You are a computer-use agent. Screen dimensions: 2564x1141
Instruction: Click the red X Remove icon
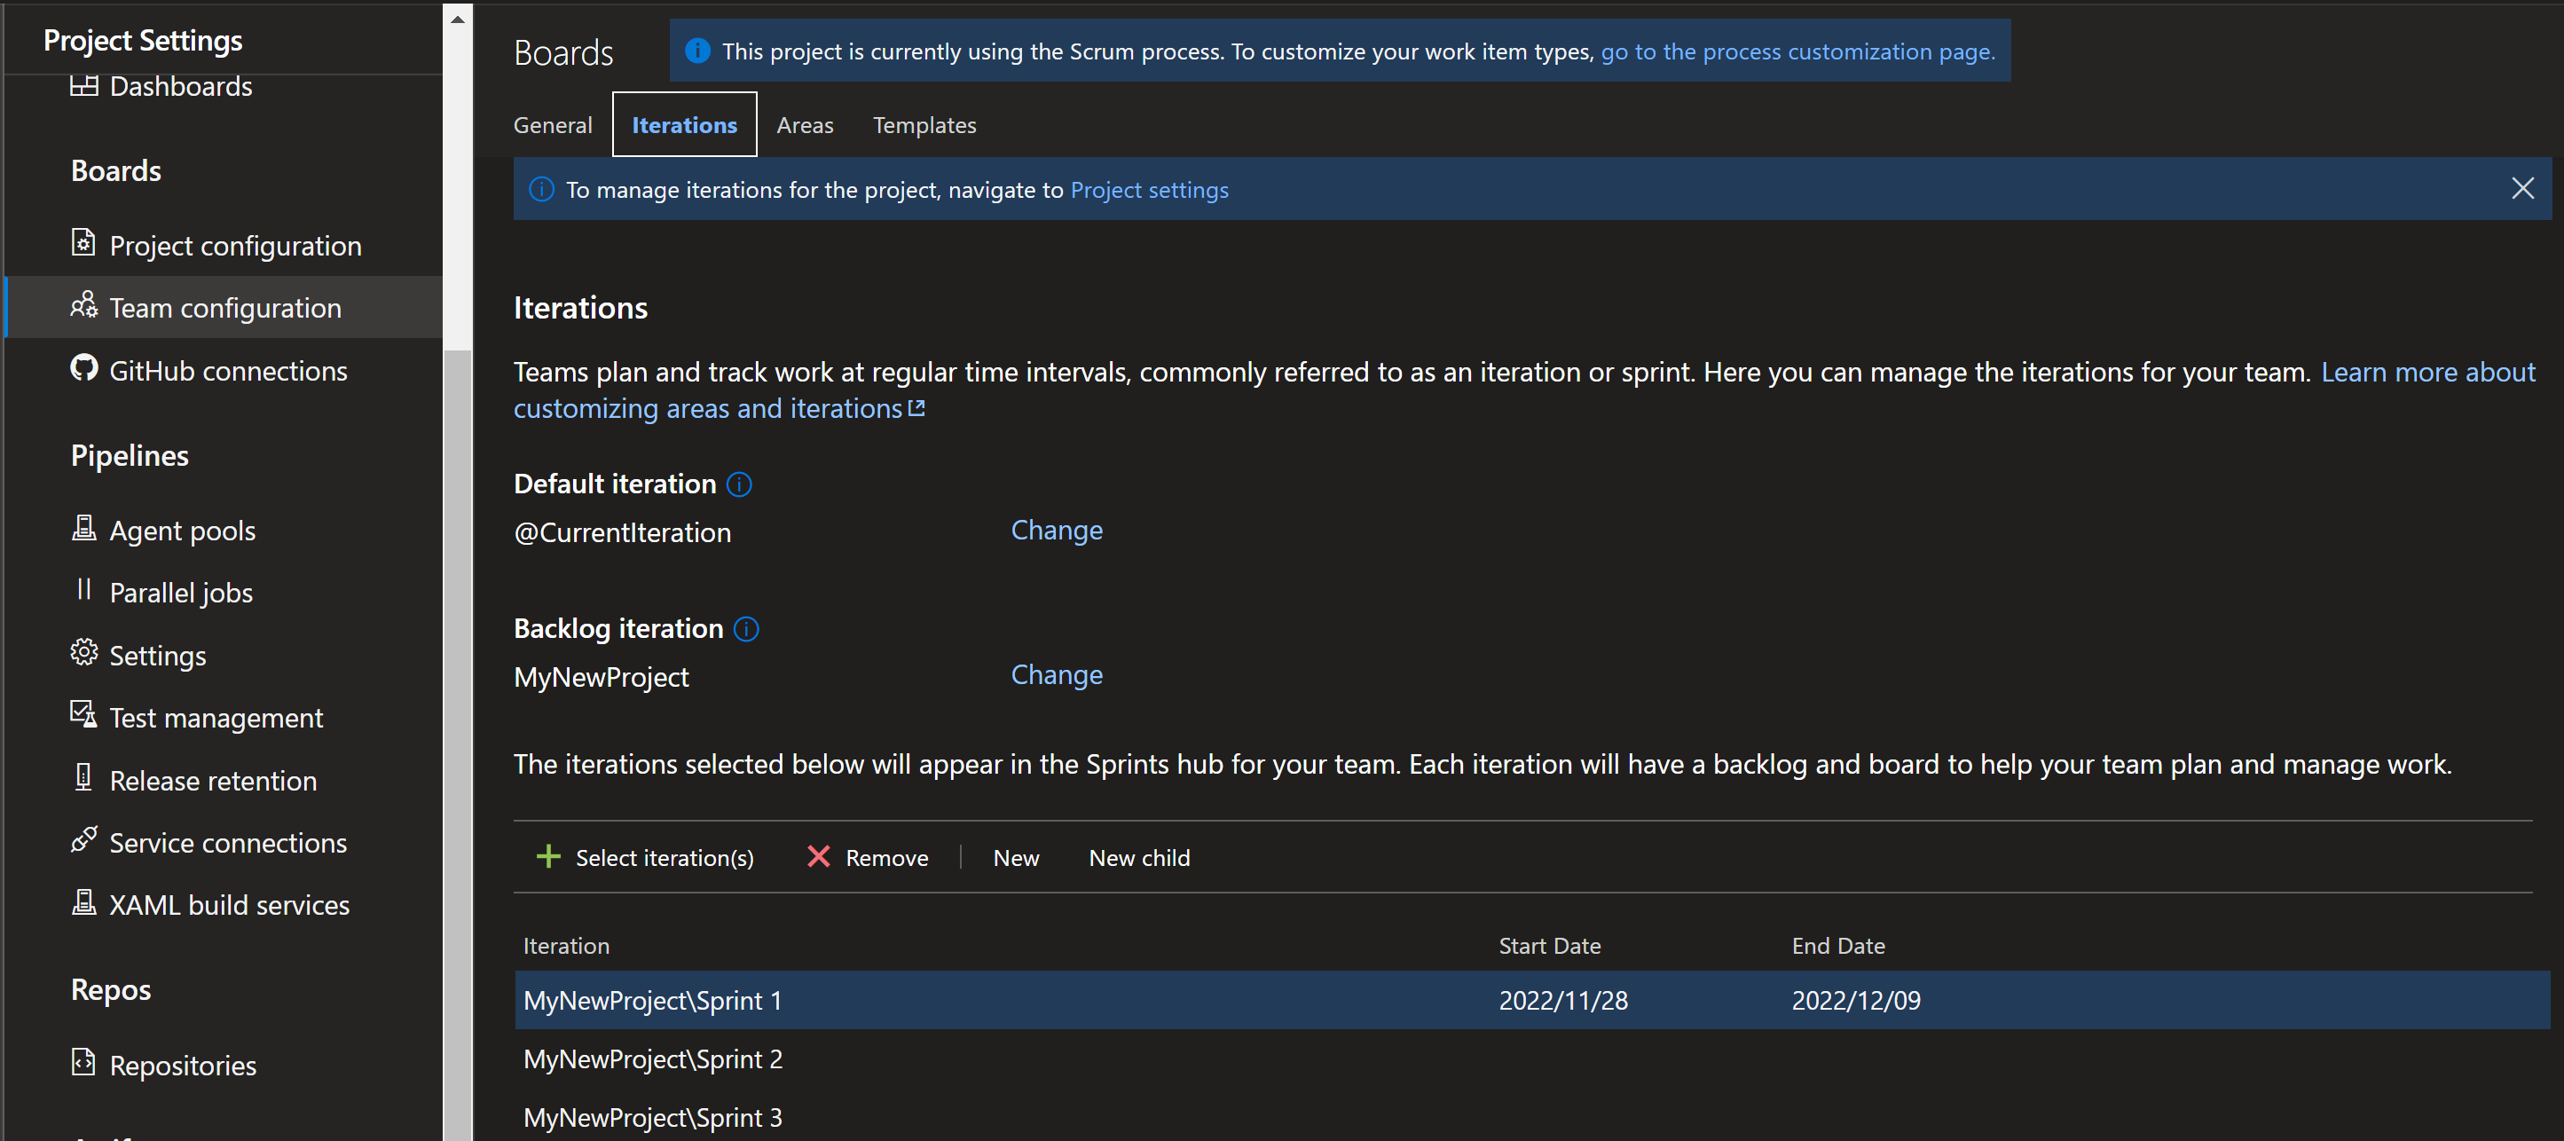click(819, 856)
